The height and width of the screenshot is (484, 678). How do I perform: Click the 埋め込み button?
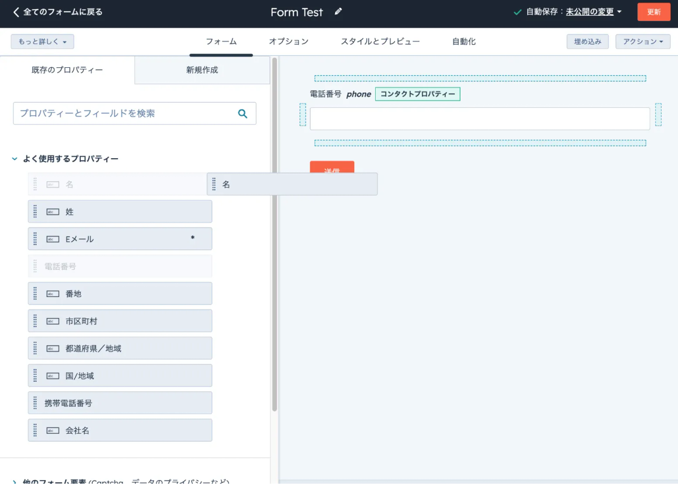[x=588, y=42]
